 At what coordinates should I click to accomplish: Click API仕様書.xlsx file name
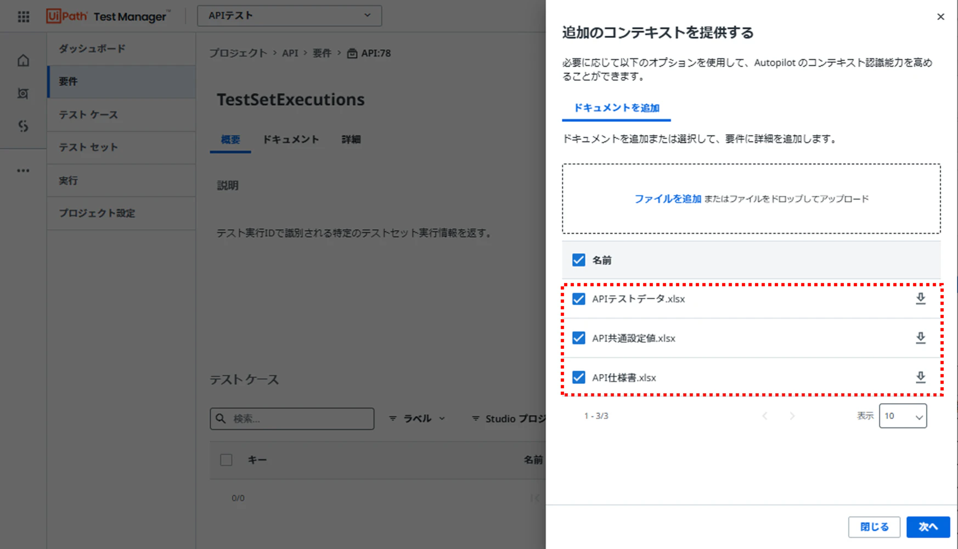624,378
